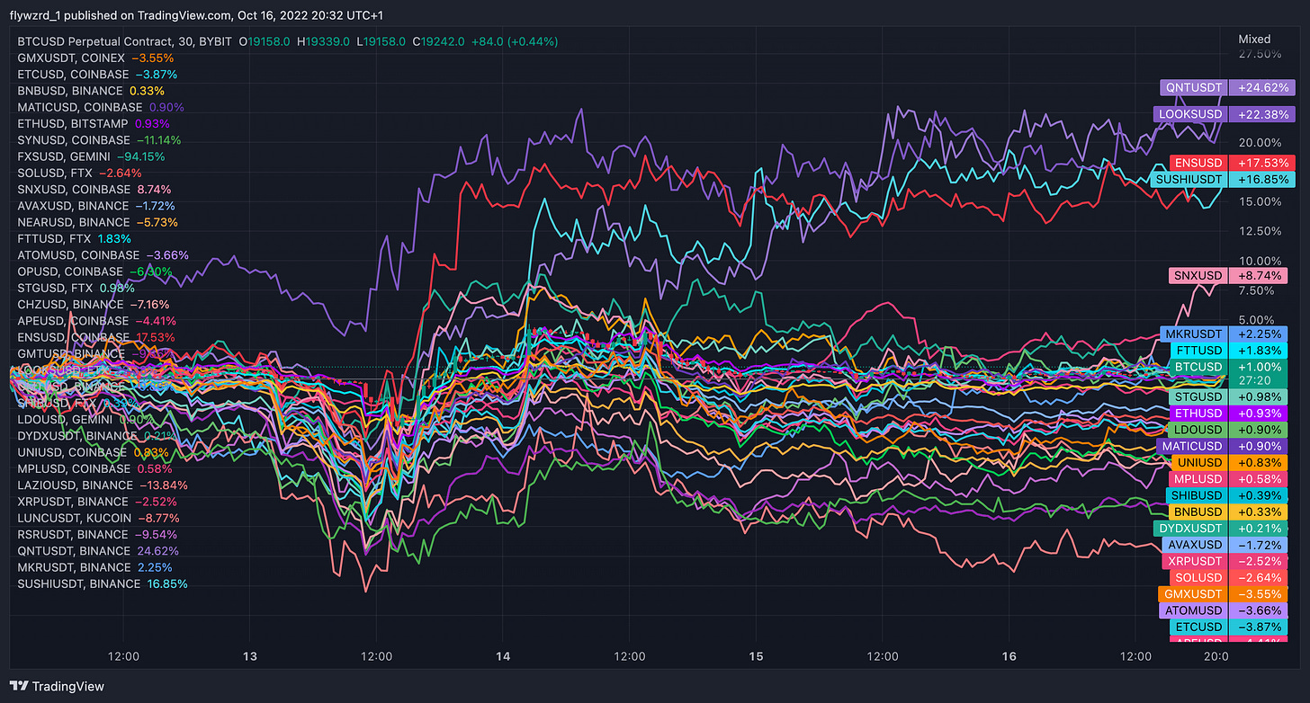The height and width of the screenshot is (703, 1310).
Task: Select the NEARUSD, BINANCE legend row
Action: pyautogui.click(x=97, y=222)
